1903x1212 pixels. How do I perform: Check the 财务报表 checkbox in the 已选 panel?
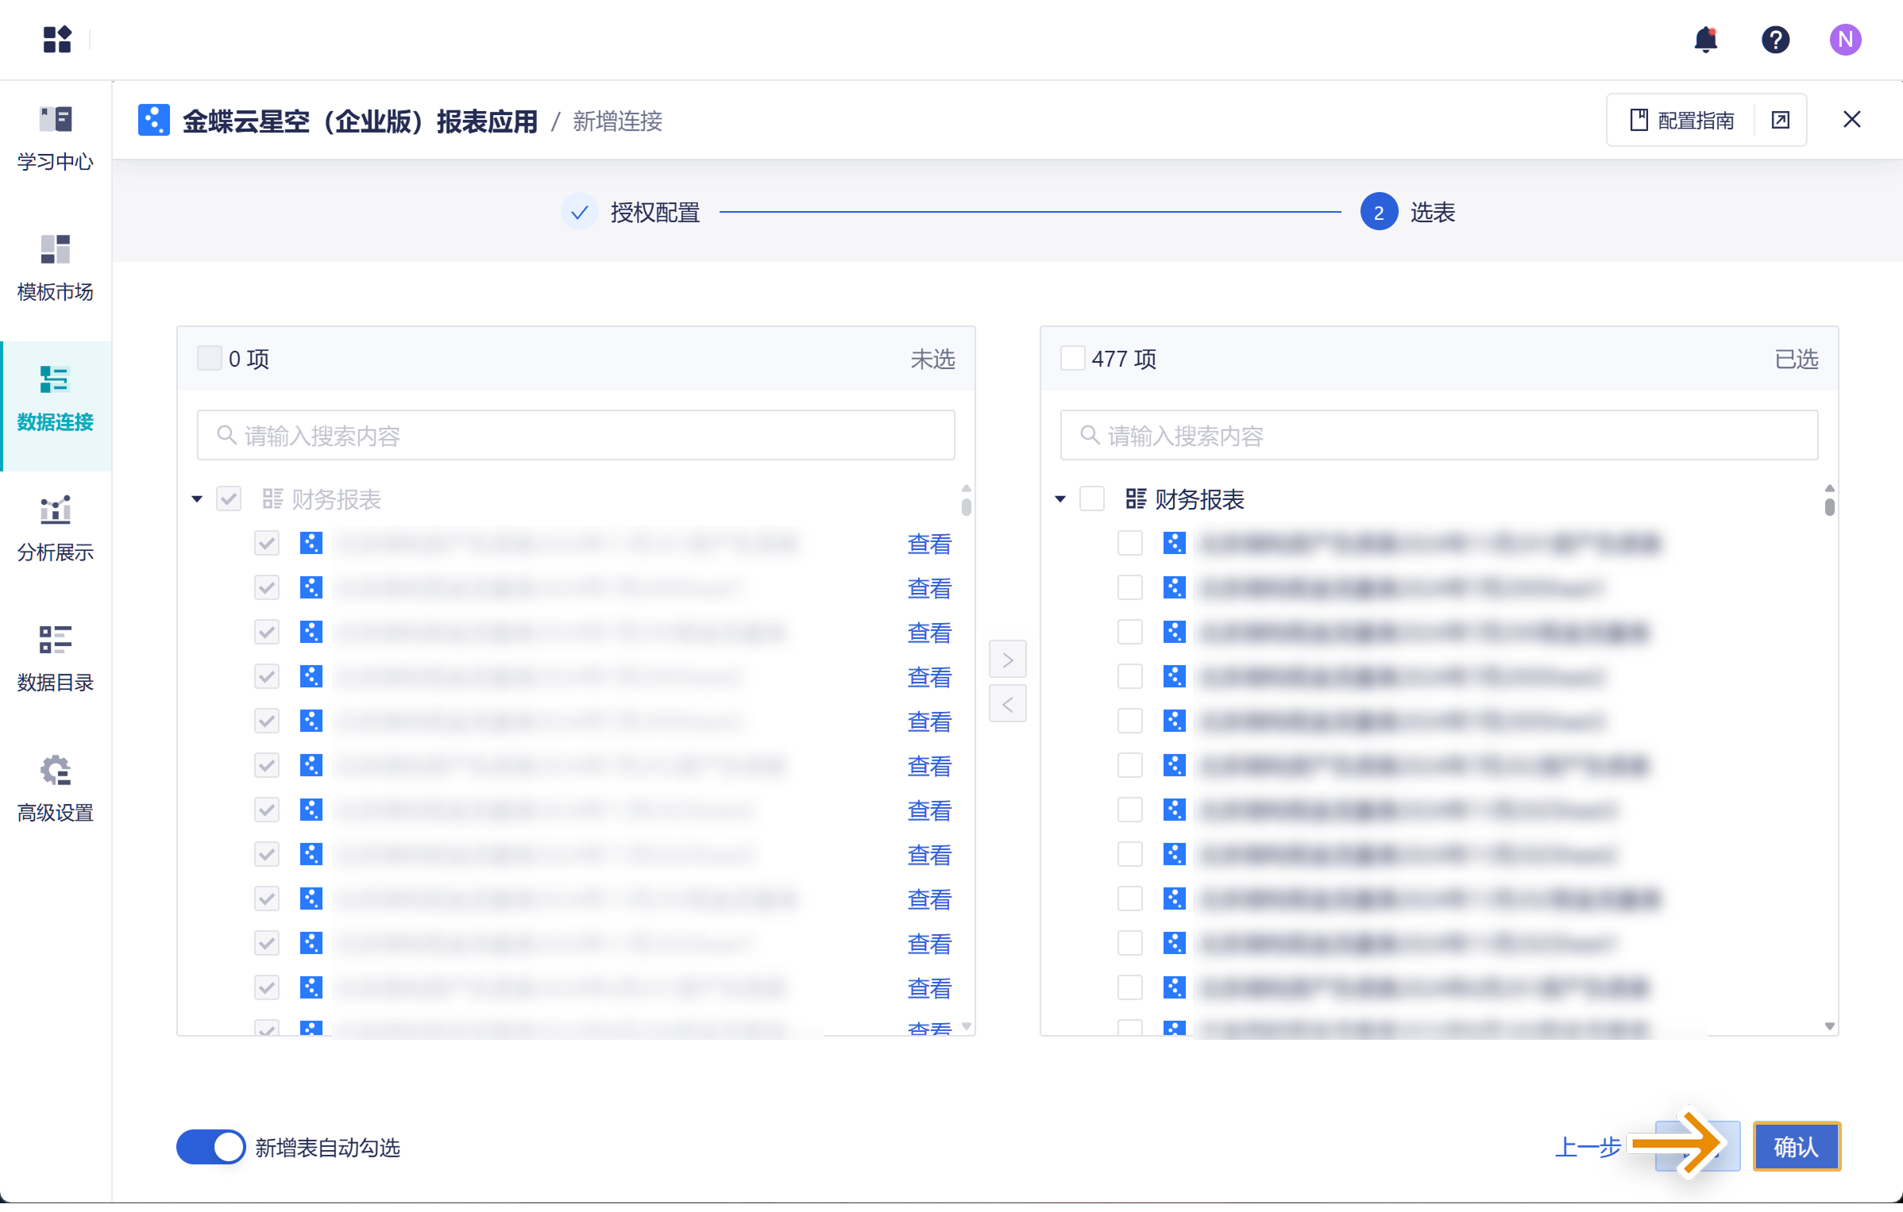point(1092,499)
